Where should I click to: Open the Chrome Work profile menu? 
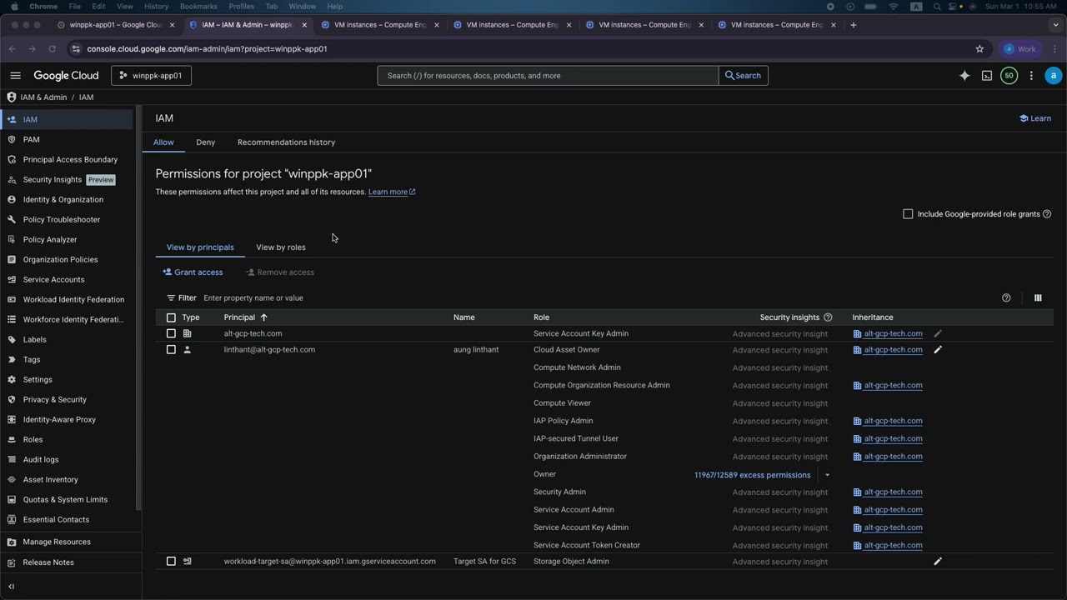click(1020, 48)
